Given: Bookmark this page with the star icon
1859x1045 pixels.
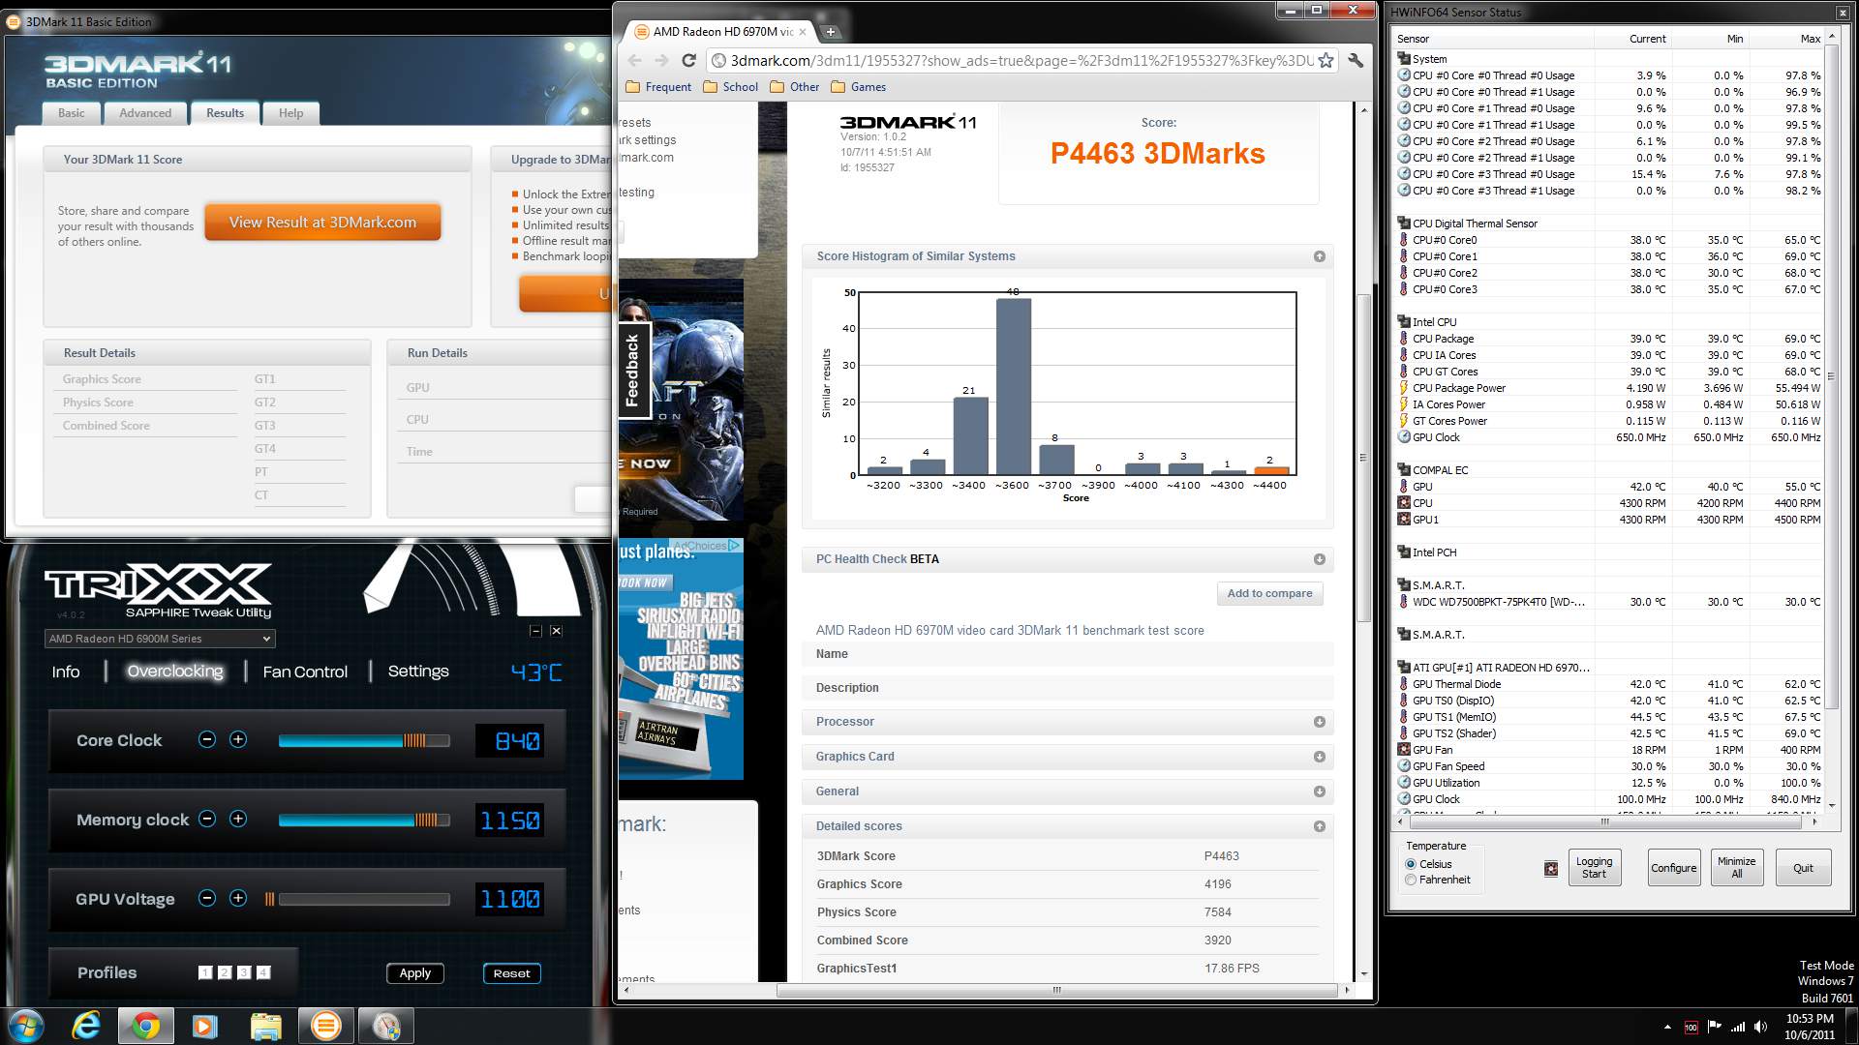Looking at the screenshot, I should tap(1326, 60).
